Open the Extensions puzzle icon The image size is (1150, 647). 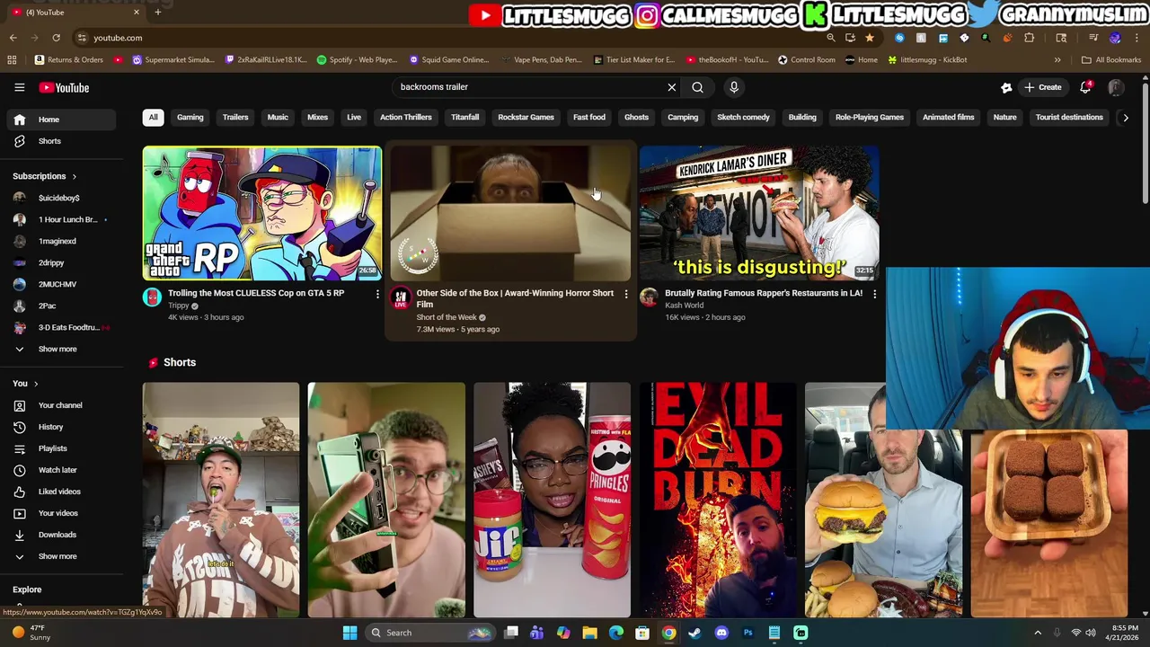coord(1030,38)
